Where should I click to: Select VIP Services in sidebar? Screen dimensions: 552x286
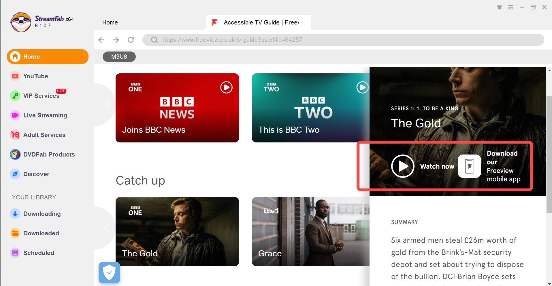(x=42, y=96)
